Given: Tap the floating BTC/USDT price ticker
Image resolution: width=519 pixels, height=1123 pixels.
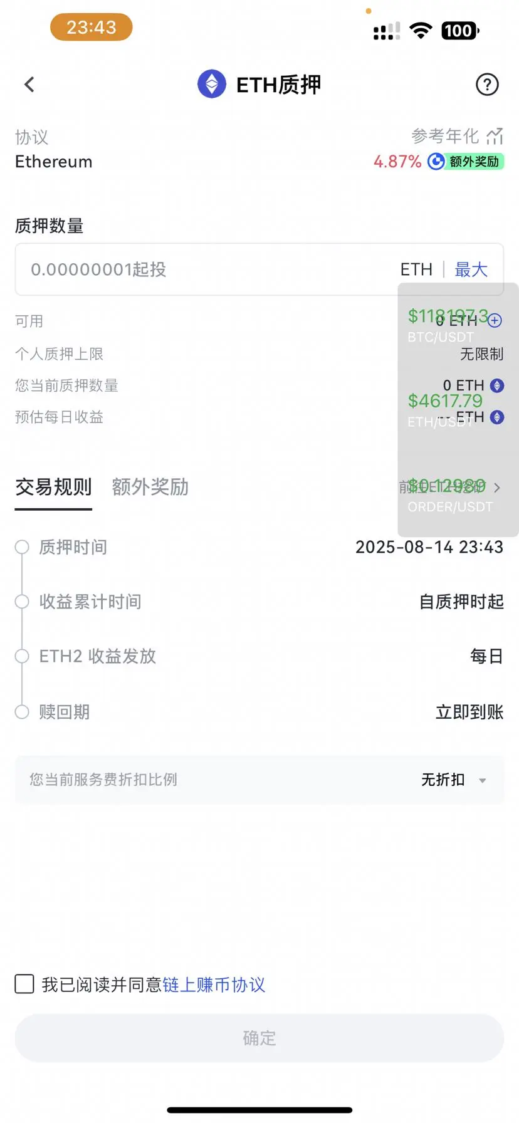Looking at the screenshot, I should [x=447, y=325].
